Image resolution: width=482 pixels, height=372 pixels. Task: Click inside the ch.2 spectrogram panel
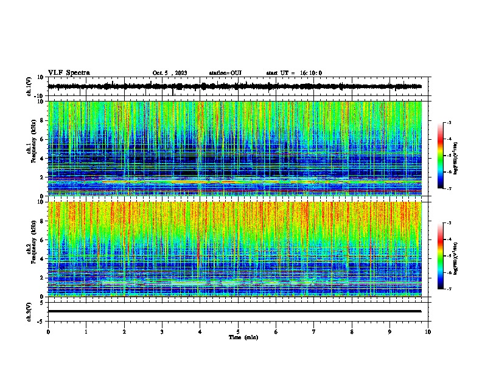point(234,249)
